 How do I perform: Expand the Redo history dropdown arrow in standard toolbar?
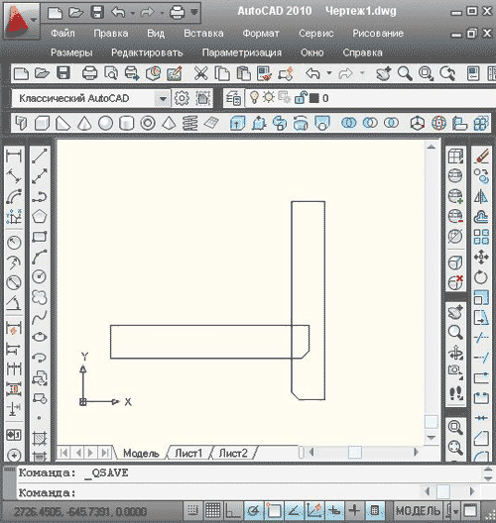pyautogui.click(x=362, y=72)
